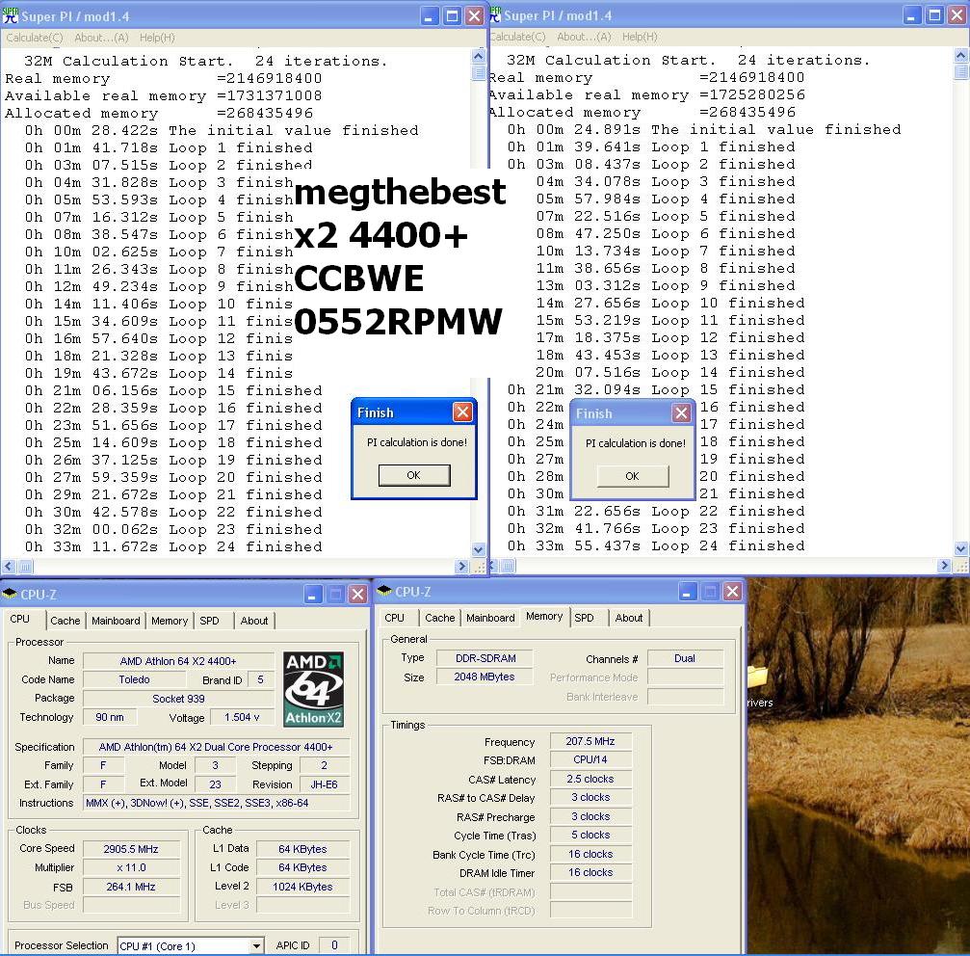
Task: Minimize the left Super PI window
Action: (430, 16)
